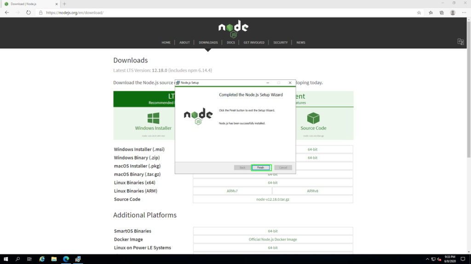The image size is (471, 264).
Task: Click the Windows Start button
Action: click(x=6, y=258)
